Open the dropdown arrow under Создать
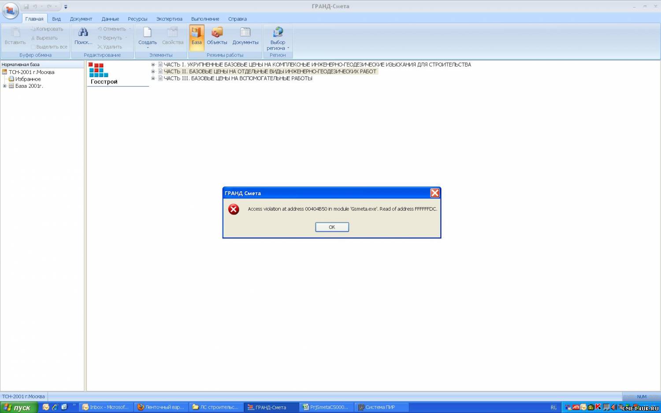The image size is (661, 413). (148, 48)
